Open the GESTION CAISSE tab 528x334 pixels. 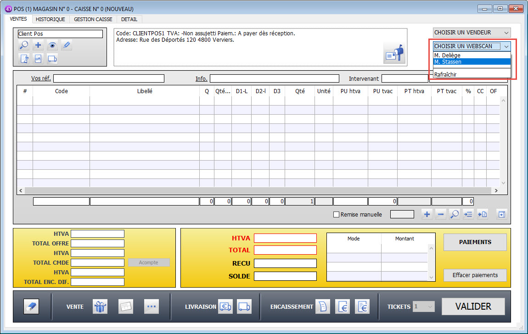pyautogui.click(x=93, y=19)
